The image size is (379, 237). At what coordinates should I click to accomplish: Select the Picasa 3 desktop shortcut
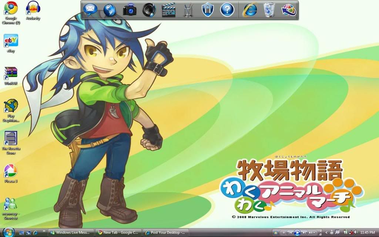[11, 173]
